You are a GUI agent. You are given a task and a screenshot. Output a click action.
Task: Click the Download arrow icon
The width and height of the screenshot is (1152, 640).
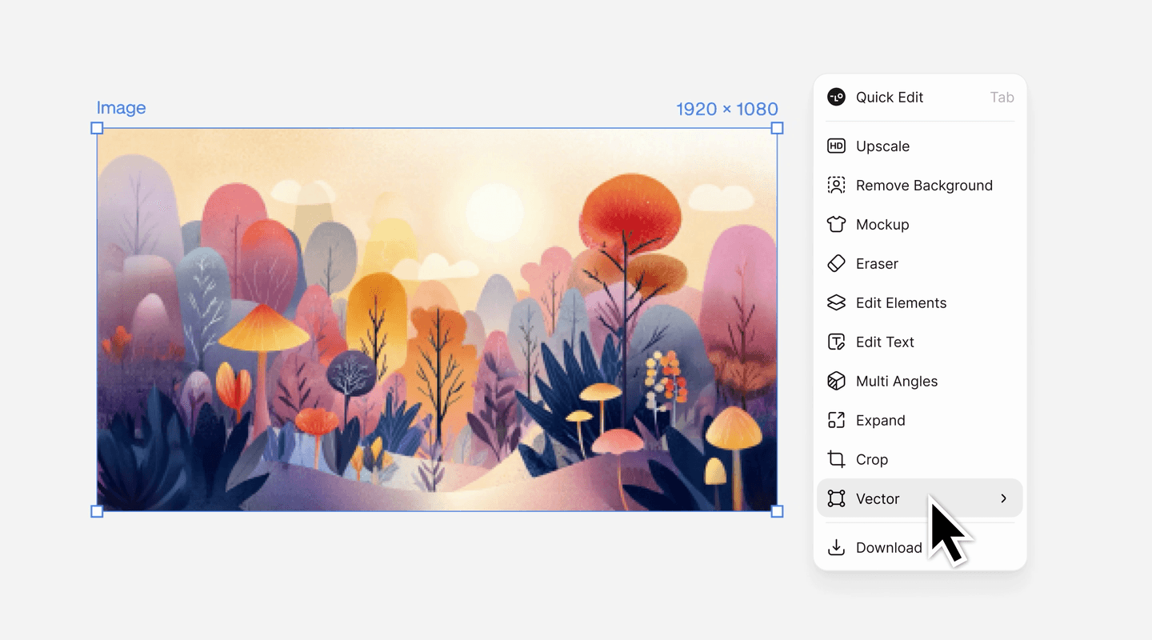[836, 548]
